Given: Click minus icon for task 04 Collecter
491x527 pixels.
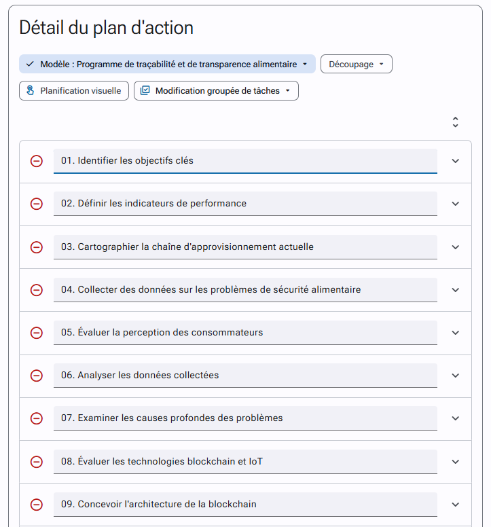Looking at the screenshot, I should (x=36, y=290).
